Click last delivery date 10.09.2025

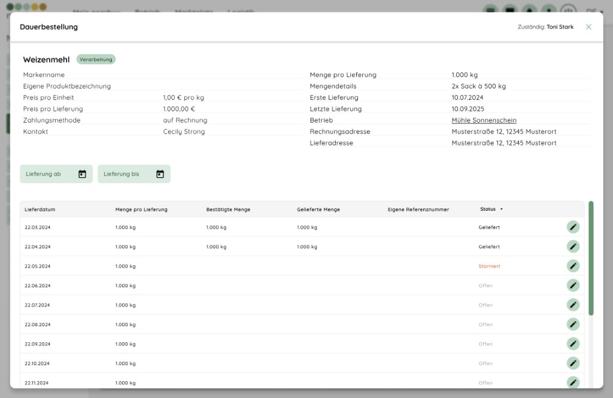(468, 109)
